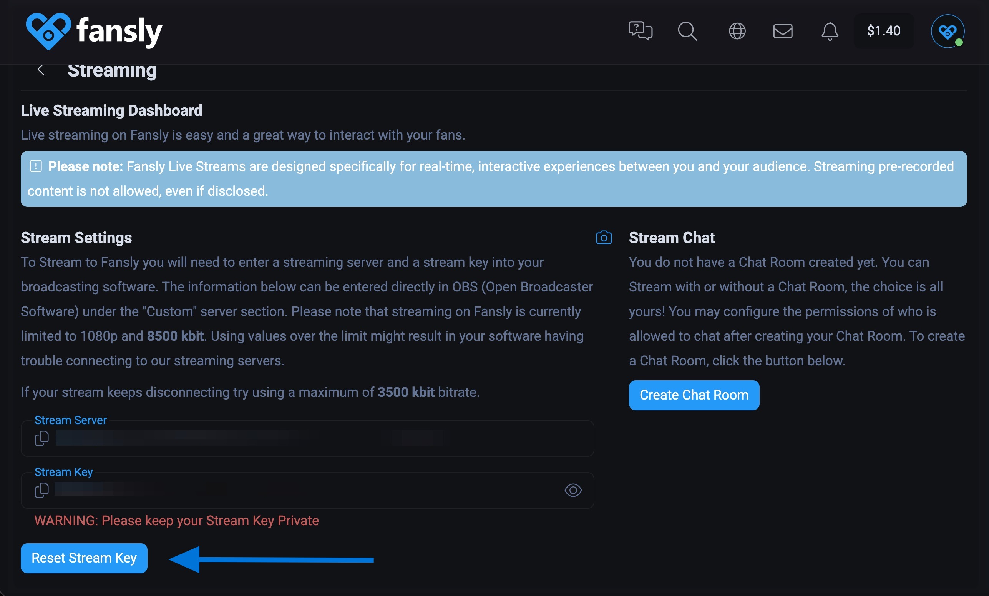Go back using Streaming chevron arrow
This screenshot has width=989, height=596.
click(x=40, y=70)
